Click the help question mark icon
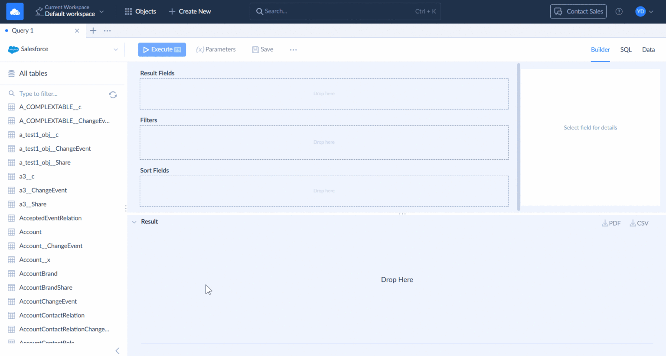The width and height of the screenshot is (666, 356). pos(619,11)
